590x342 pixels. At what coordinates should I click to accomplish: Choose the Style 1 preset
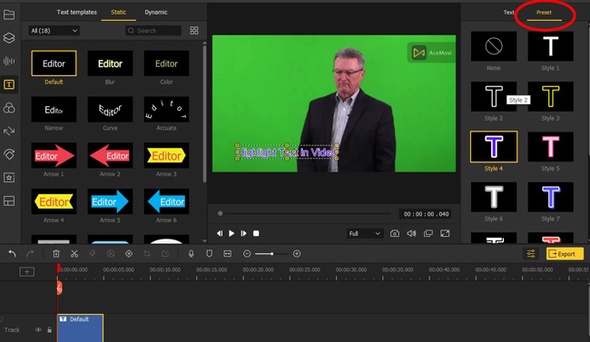click(x=550, y=46)
